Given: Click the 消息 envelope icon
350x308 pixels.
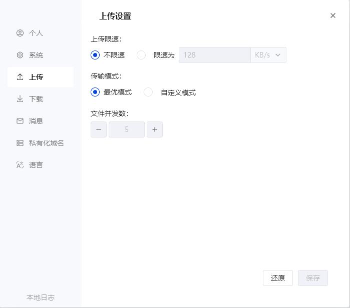Looking at the screenshot, I should (20, 121).
